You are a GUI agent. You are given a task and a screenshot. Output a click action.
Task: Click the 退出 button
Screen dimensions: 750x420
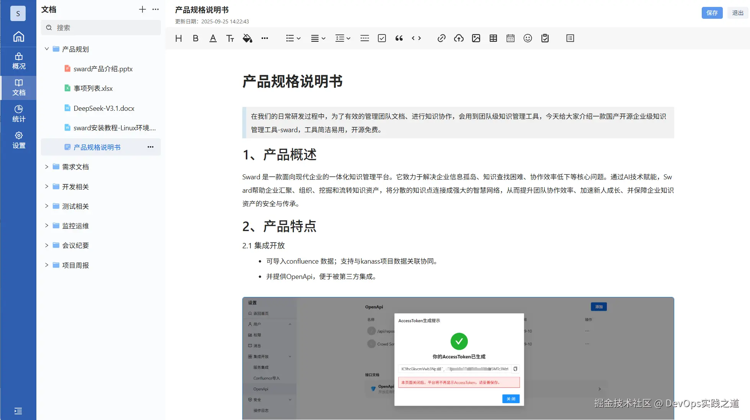[737, 13]
